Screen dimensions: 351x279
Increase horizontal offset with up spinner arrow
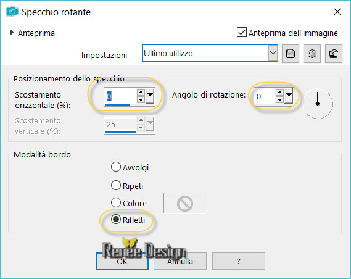click(141, 93)
